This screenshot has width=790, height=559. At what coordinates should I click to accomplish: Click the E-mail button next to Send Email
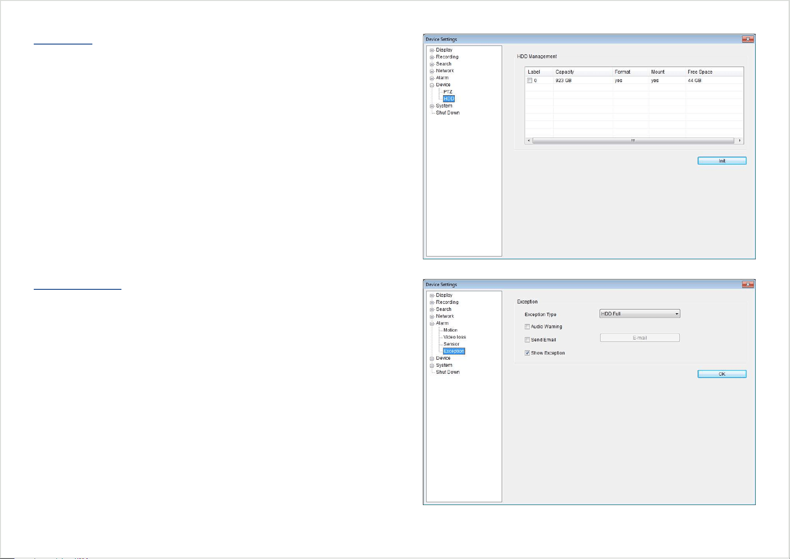point(640,338)
